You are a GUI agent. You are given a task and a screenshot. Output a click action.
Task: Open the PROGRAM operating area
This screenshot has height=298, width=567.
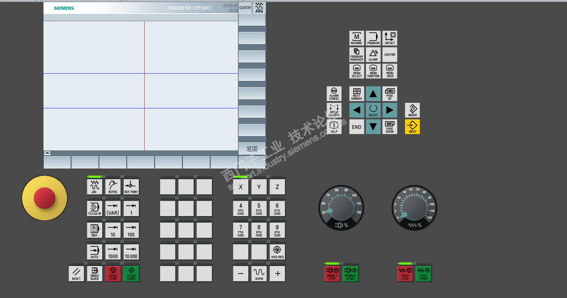(x=373, y=38)
